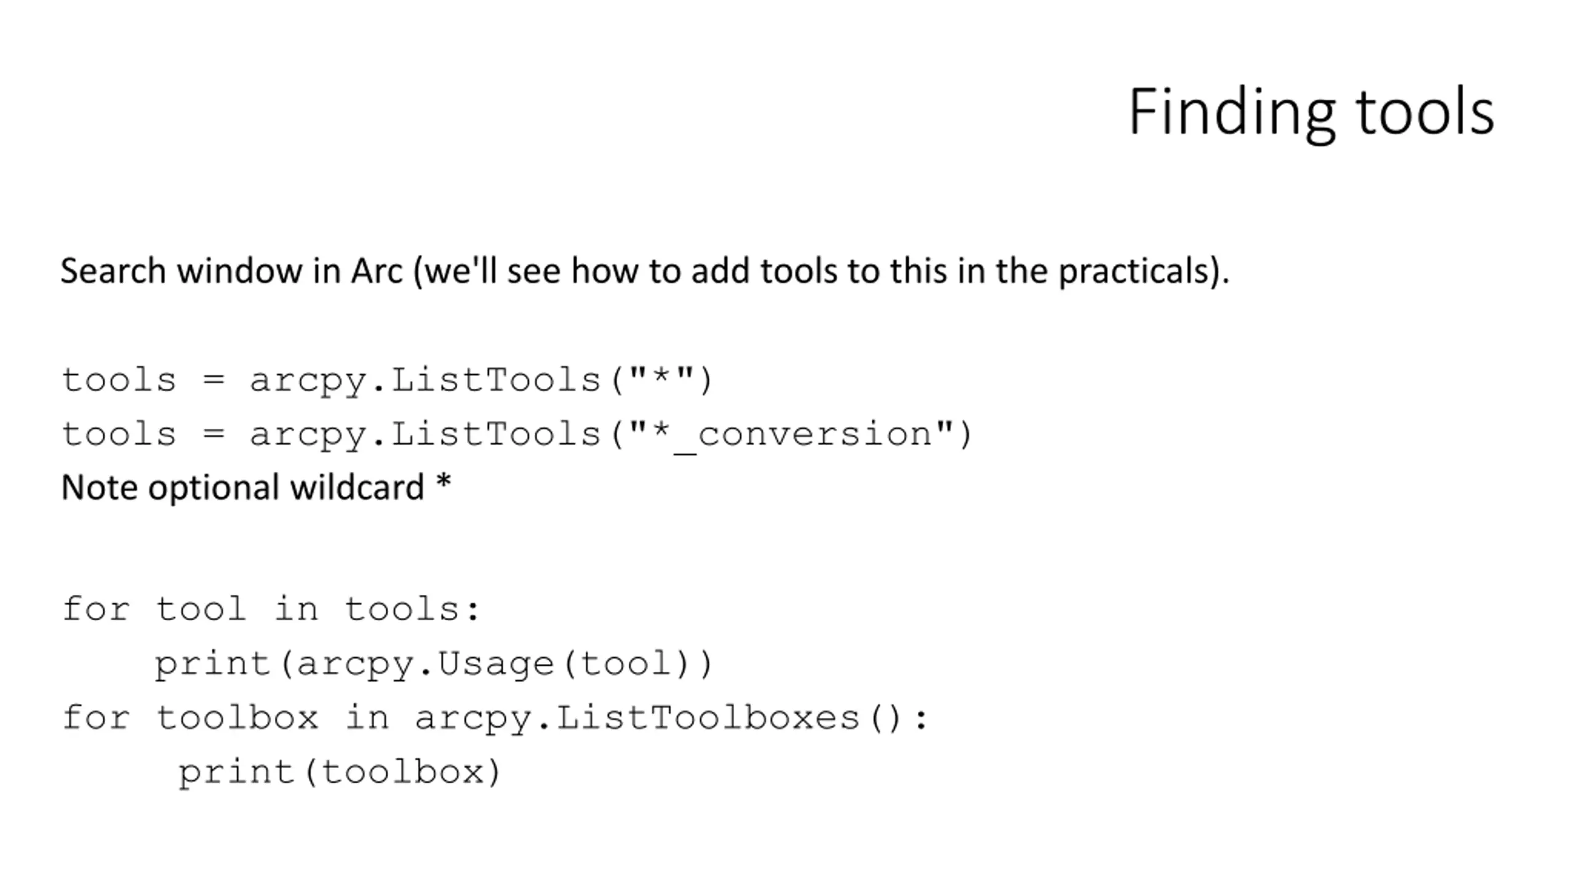Click the word 'toolbox' after second 'for'
The height and width of the screenshot is (886, 1575).
pyautogui.click(x=237, y=717)
